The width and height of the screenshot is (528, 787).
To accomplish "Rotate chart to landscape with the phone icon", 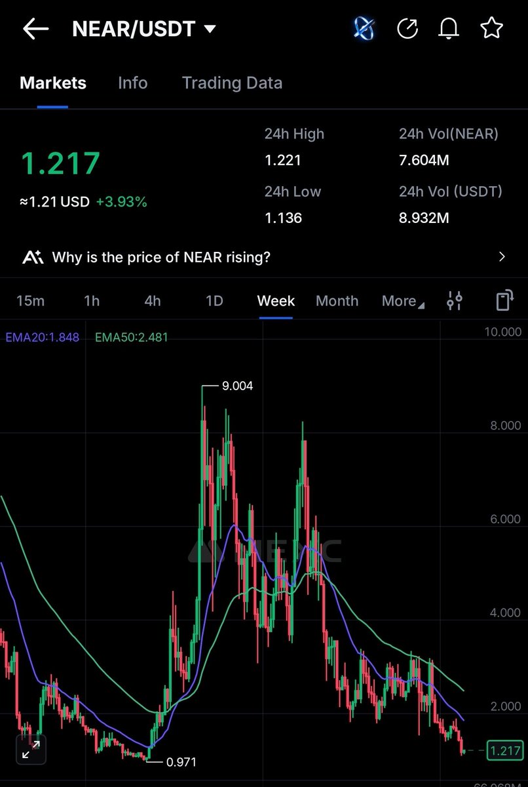I will coord(503,300).
